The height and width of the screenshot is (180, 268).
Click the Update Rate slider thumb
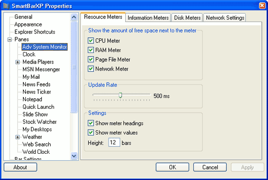(120, 95)
